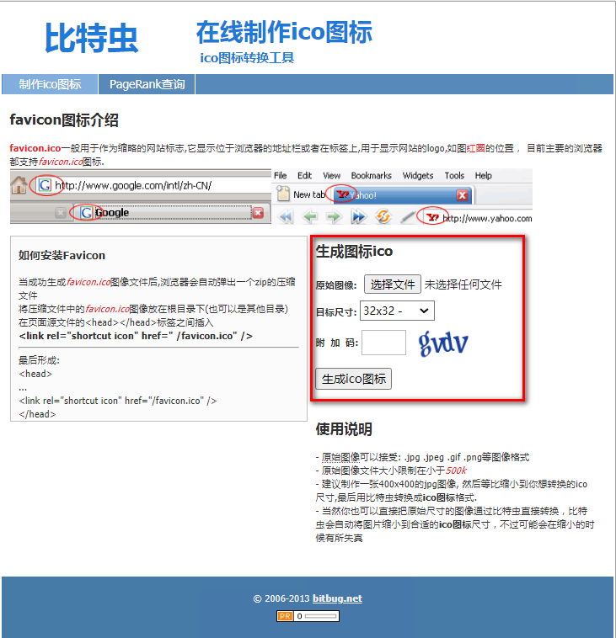The width and height of the screenshot is (616, 638).
Task: Click the 生成ico图标 button
Action: pos(354,379)
